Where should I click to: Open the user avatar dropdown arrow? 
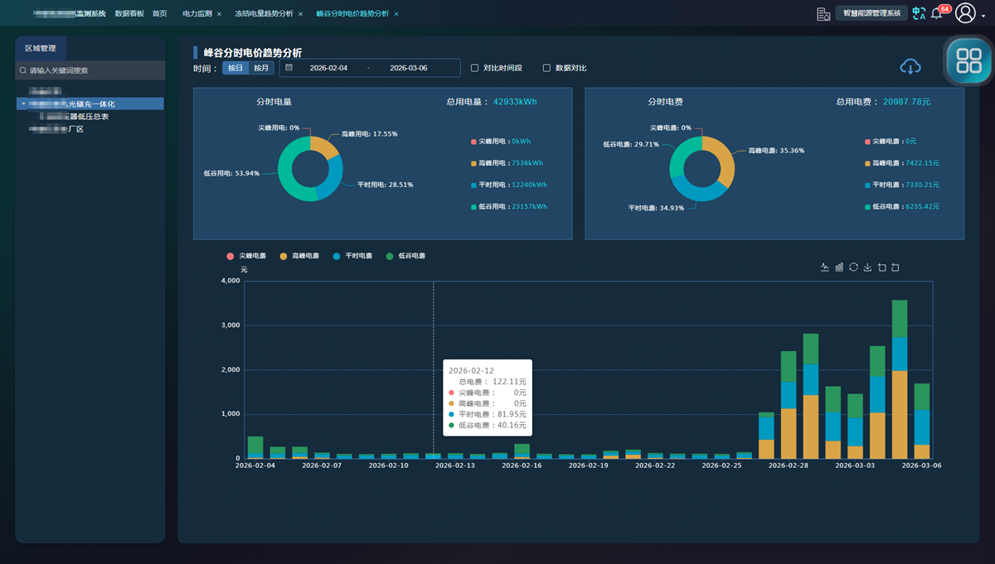point(983,14)
